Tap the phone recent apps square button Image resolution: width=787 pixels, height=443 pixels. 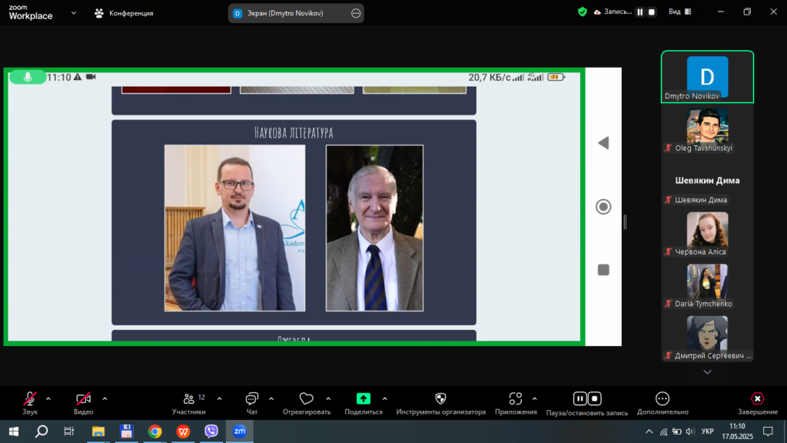tap(603, 270)
